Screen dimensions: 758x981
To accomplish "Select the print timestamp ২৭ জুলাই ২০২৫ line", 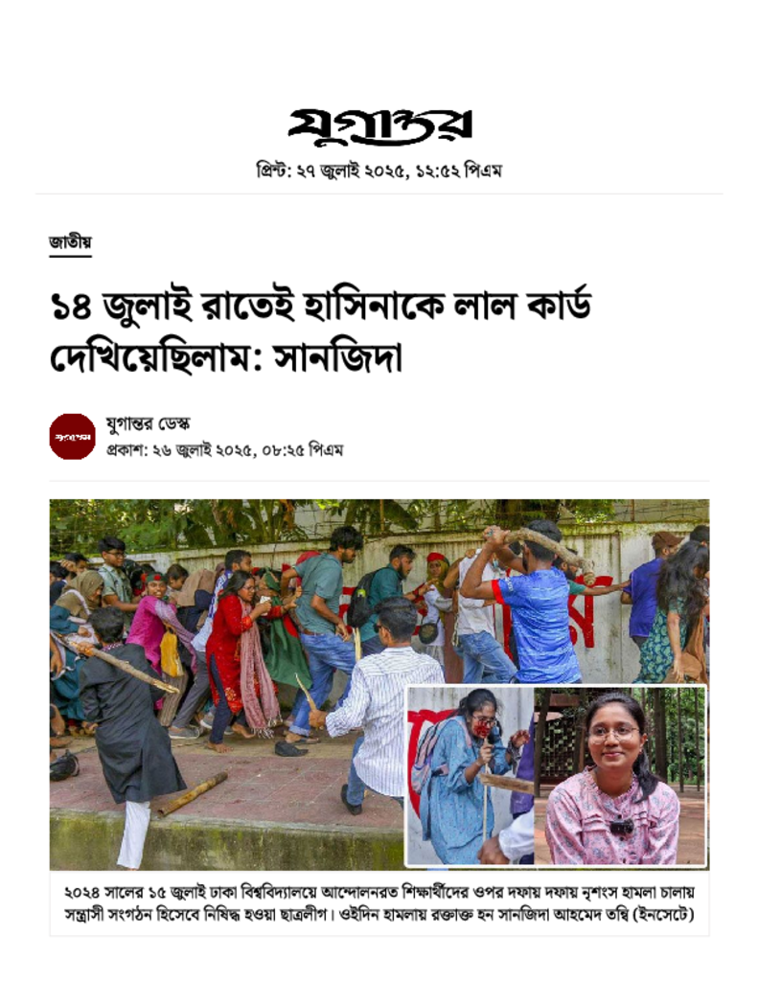I will click(379, 170).
